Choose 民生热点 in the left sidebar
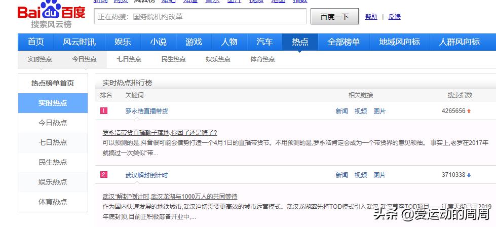This screenshot has height=227, width=496. [53, 162]
